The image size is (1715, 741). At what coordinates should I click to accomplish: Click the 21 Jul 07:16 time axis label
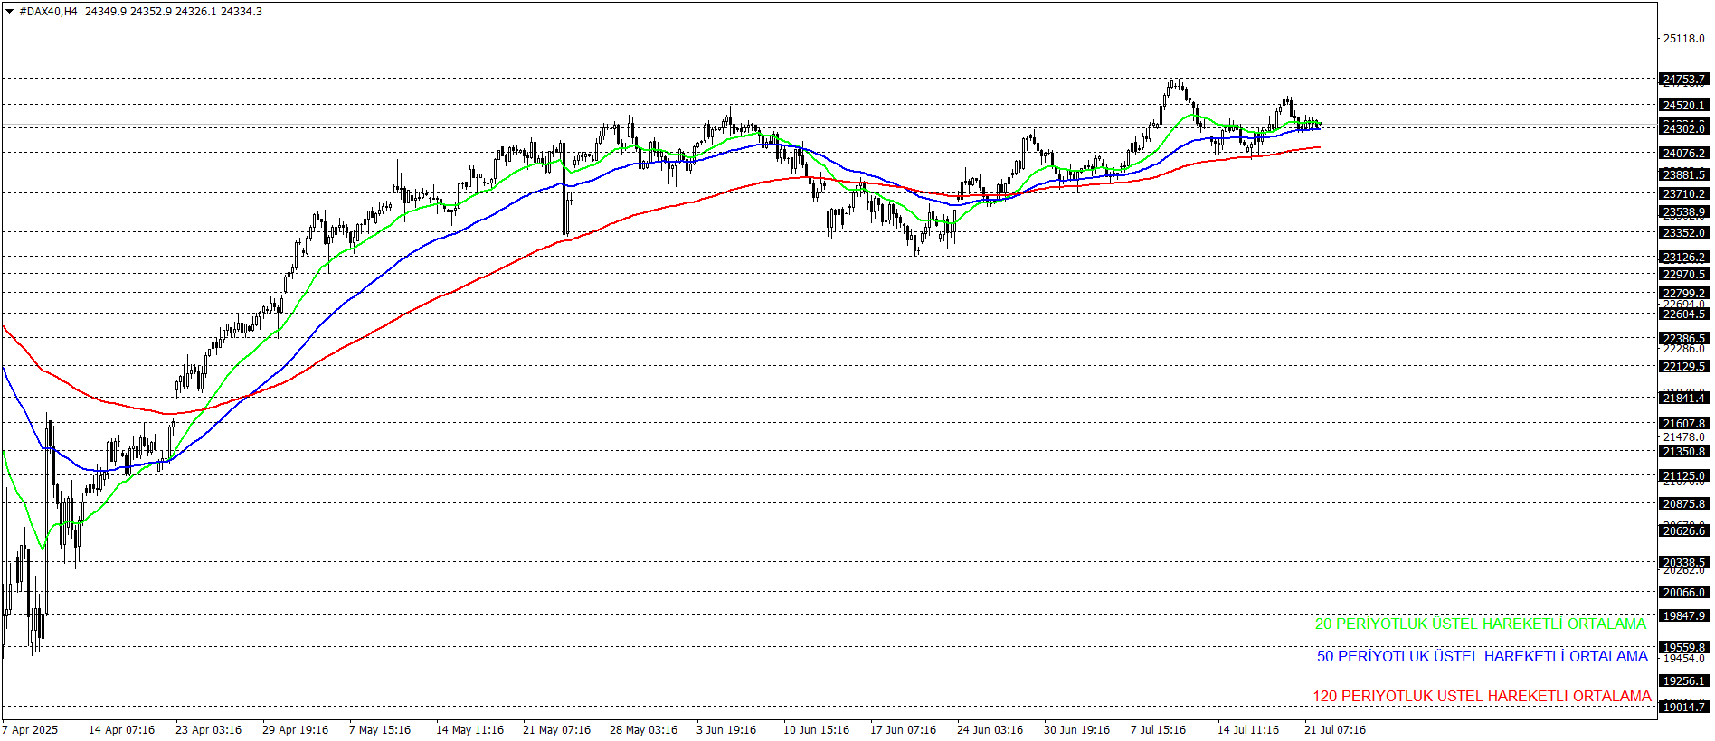(1335, 730)
